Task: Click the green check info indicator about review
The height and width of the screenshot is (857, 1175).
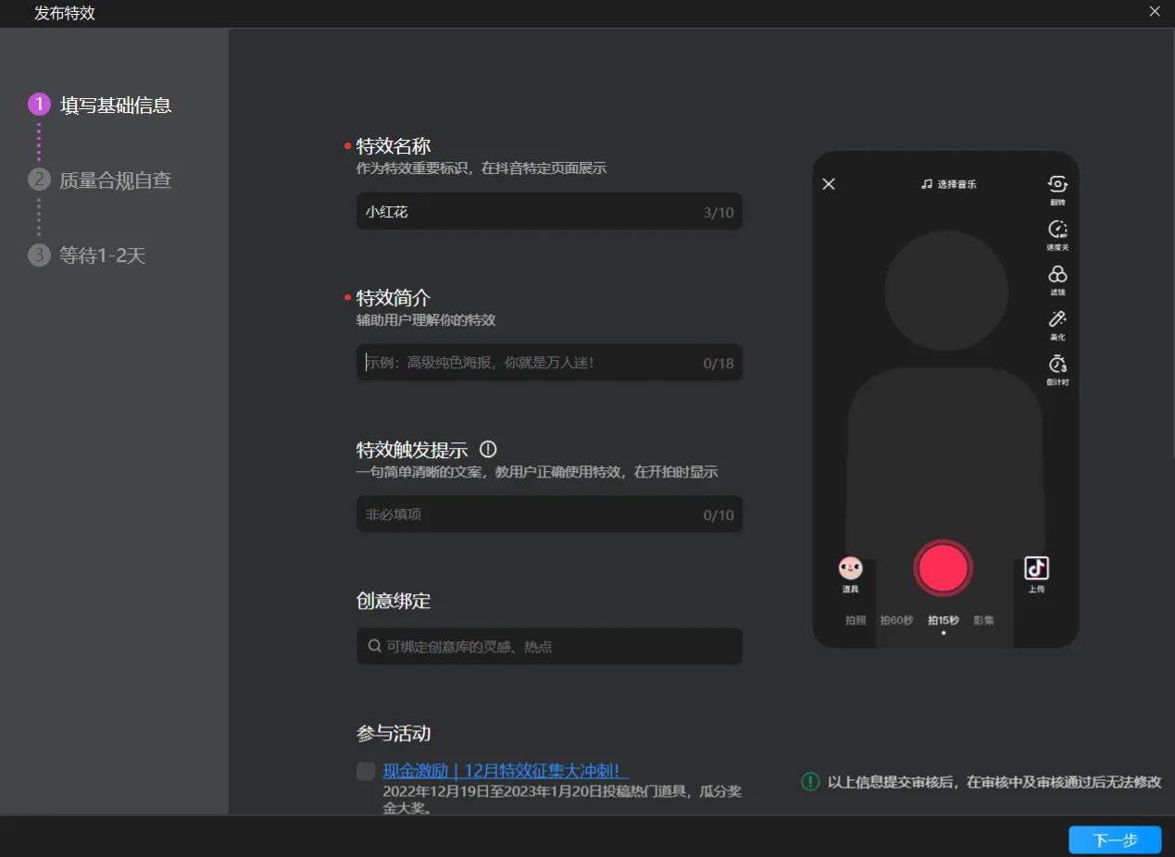Action: click(809, 782)
